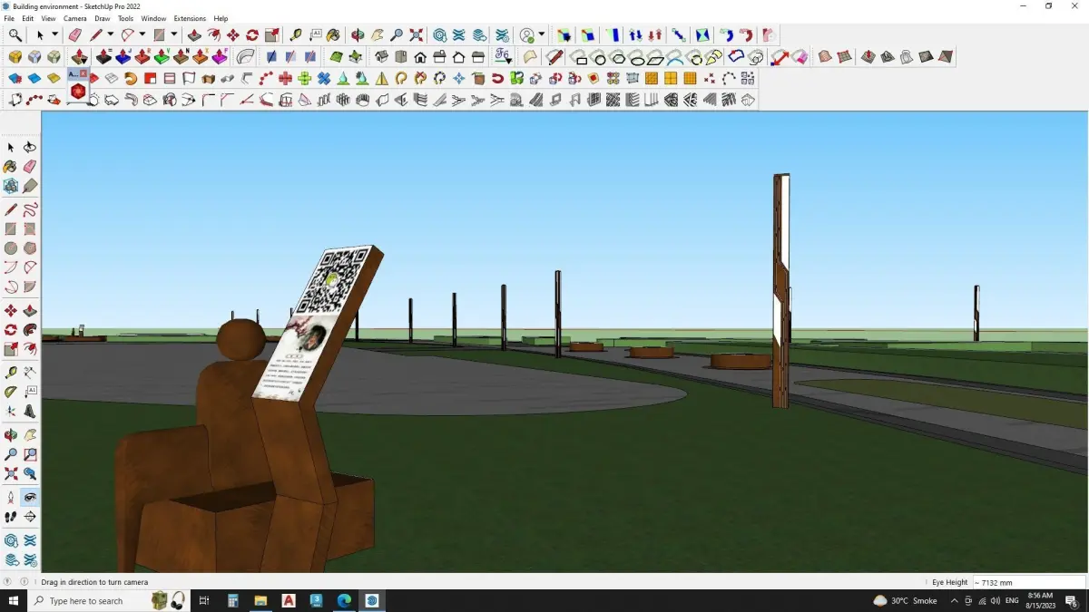The width and height of the screenshot is (1089, 612).
Task: Select the Push/Pull tool in top toolbar
Action: click(193, 35)
